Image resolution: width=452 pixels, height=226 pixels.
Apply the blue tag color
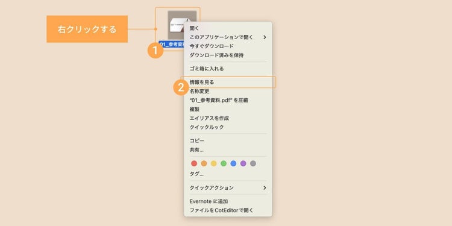pyautogui.click(x=233, y=163)
